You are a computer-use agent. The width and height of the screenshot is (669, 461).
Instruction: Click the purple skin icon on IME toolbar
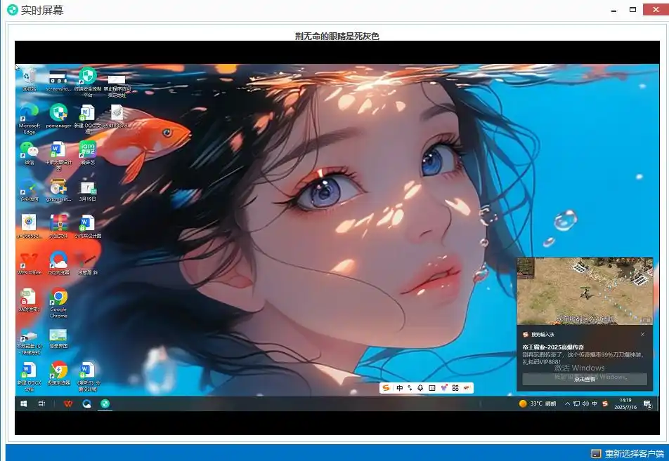443,388
